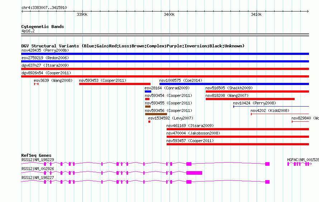Click the nsv470004 (Jakobsson2008) red bar
Image resolution: width=319 pixels, height=202 pixels.
point(238,137)
